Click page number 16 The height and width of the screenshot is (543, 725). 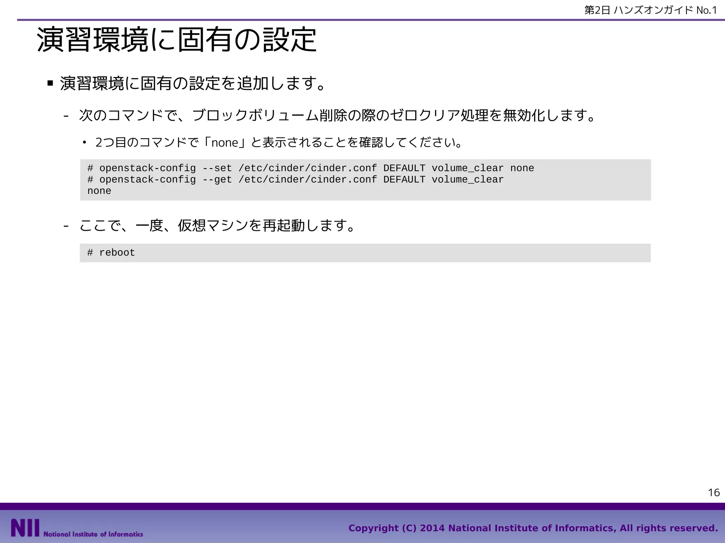tap(714, 492)
